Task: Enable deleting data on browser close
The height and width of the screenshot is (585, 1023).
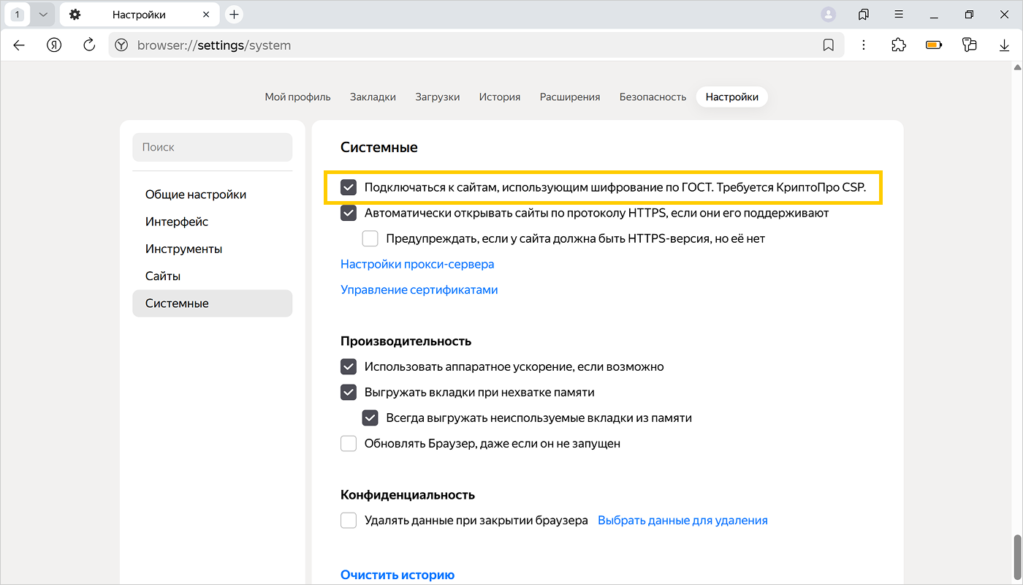Action: tap(349, 521)
